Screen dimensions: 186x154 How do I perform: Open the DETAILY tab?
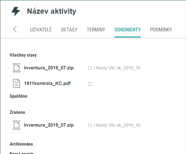pos(69,30)
